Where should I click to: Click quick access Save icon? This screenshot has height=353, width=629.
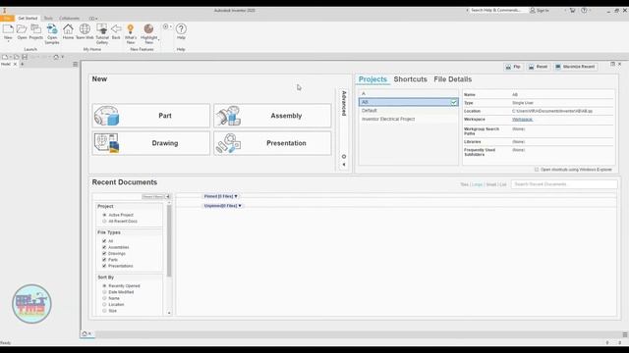click(x=25, y=57)
